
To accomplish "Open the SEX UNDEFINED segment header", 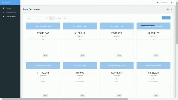I will [80, 66].
